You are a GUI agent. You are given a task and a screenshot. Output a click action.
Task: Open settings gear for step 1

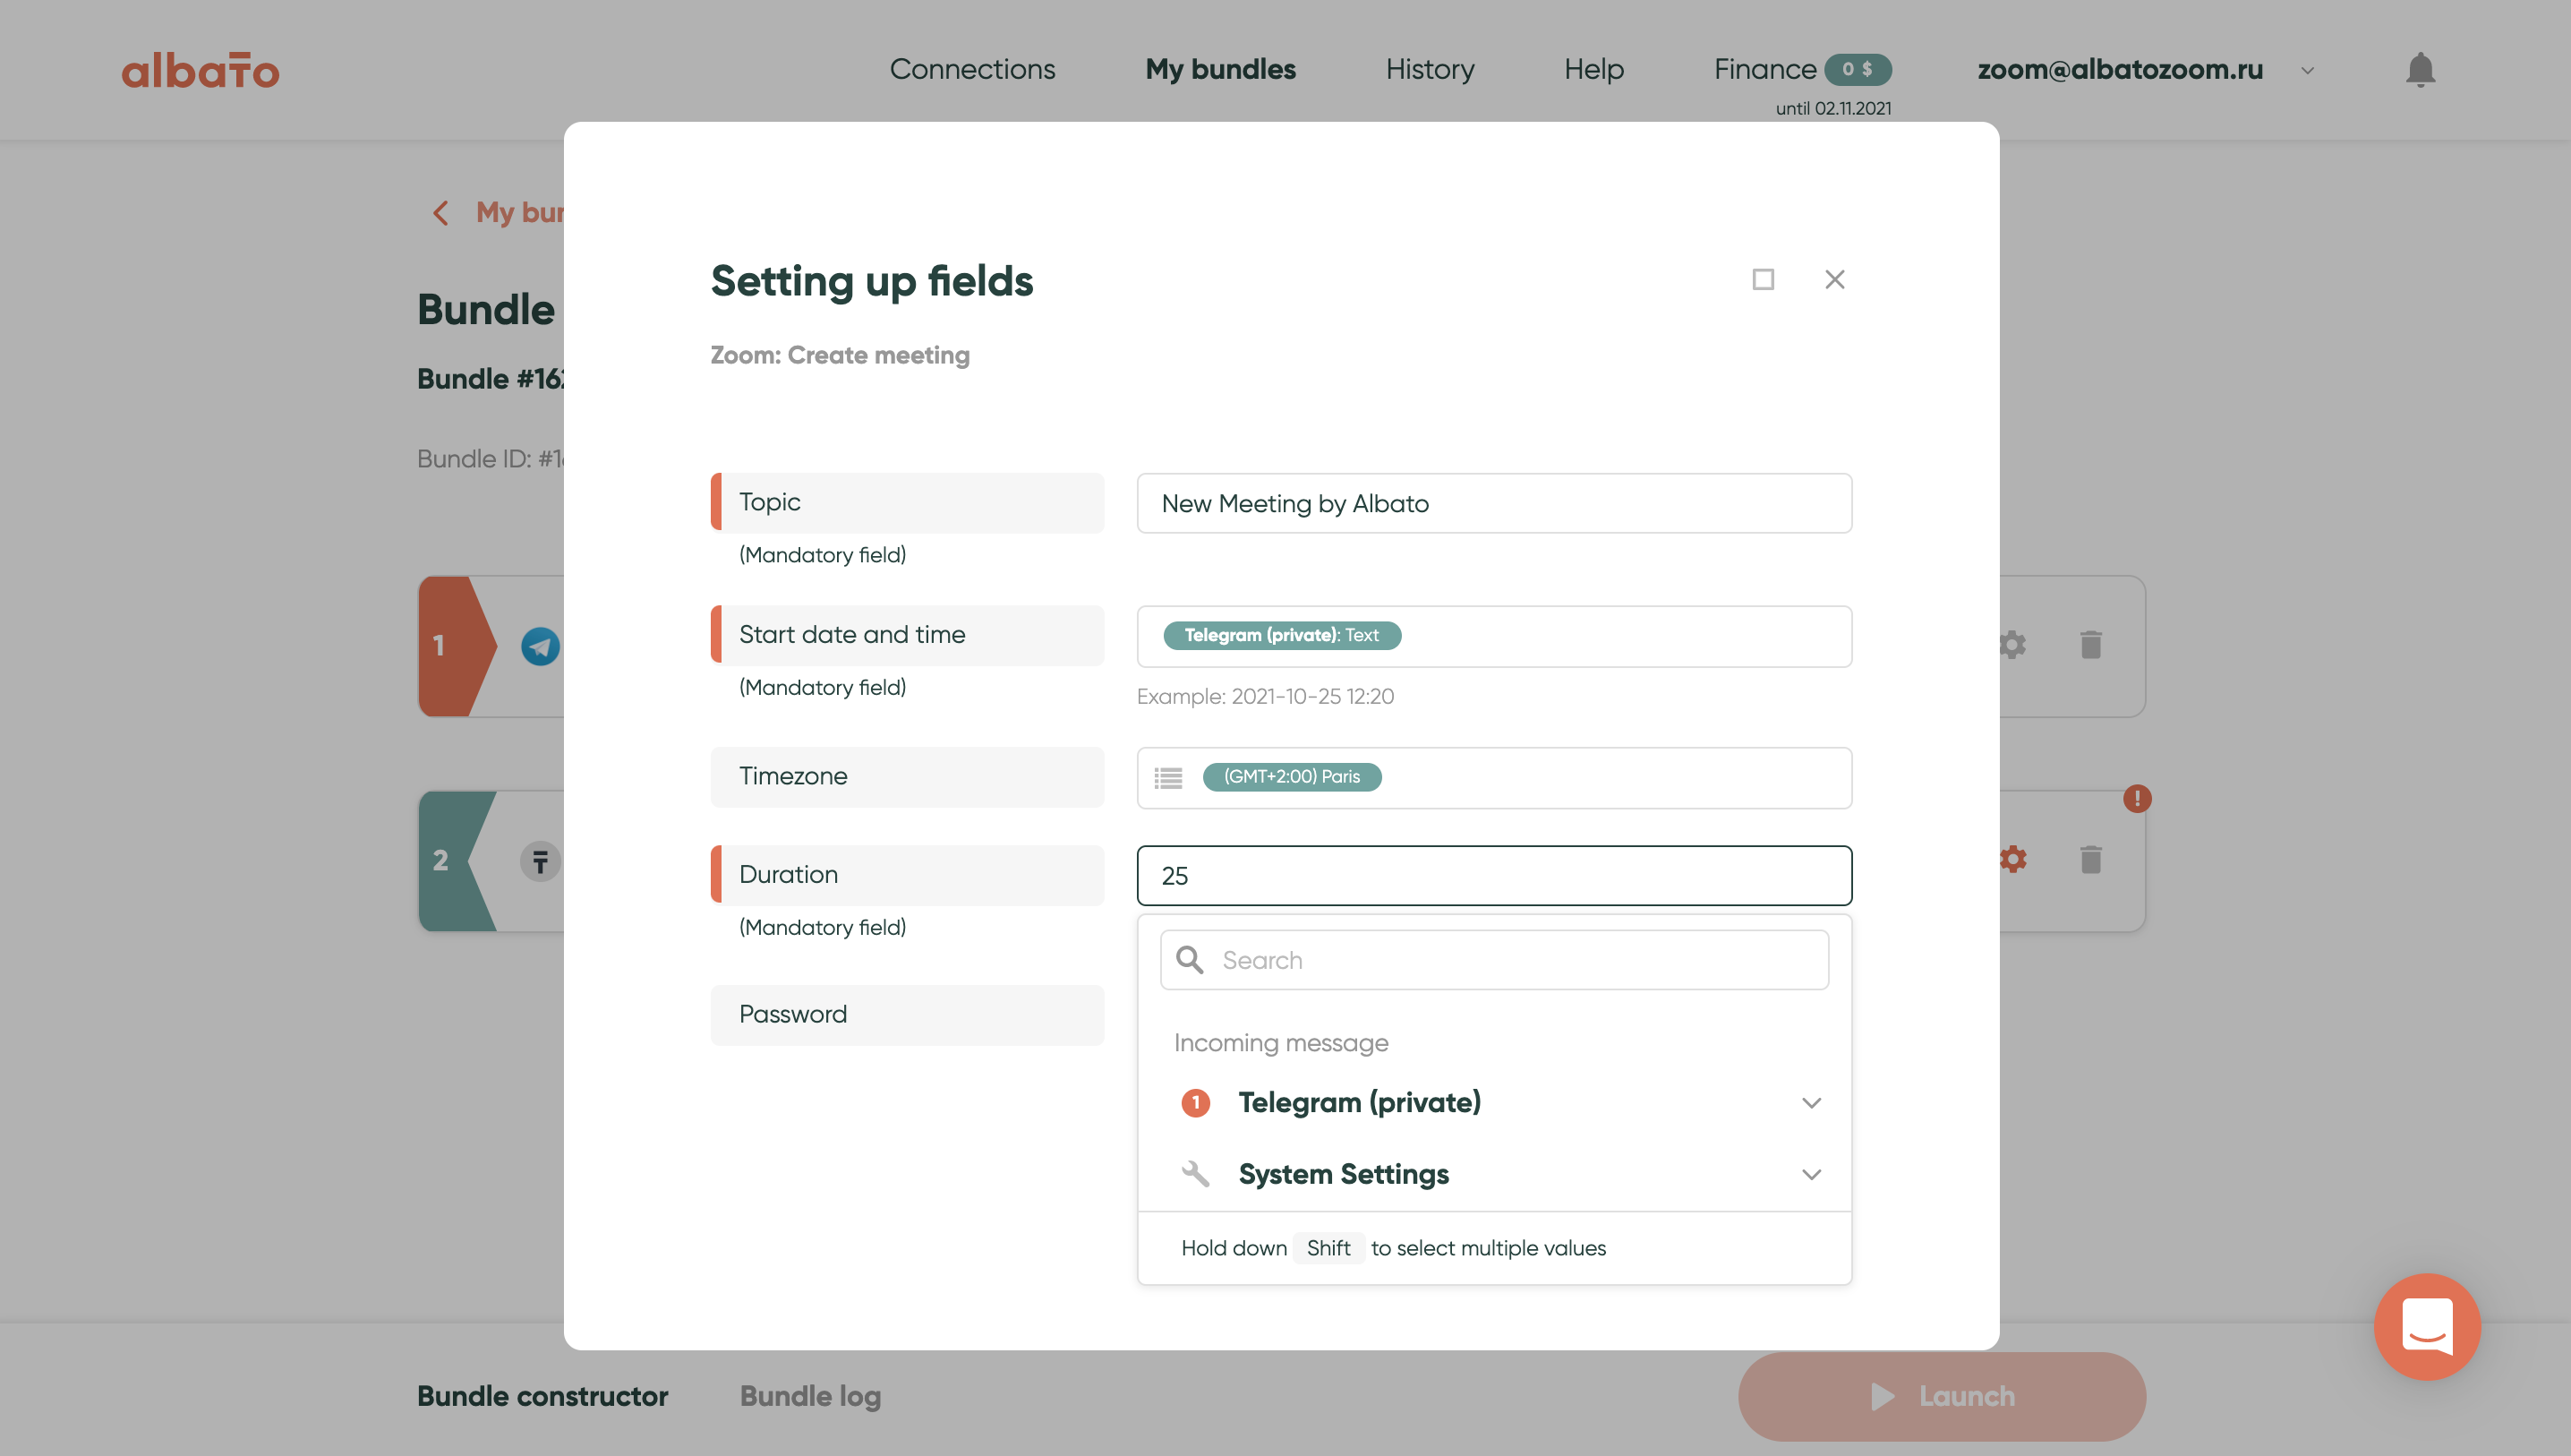[x=2012, y=644]
